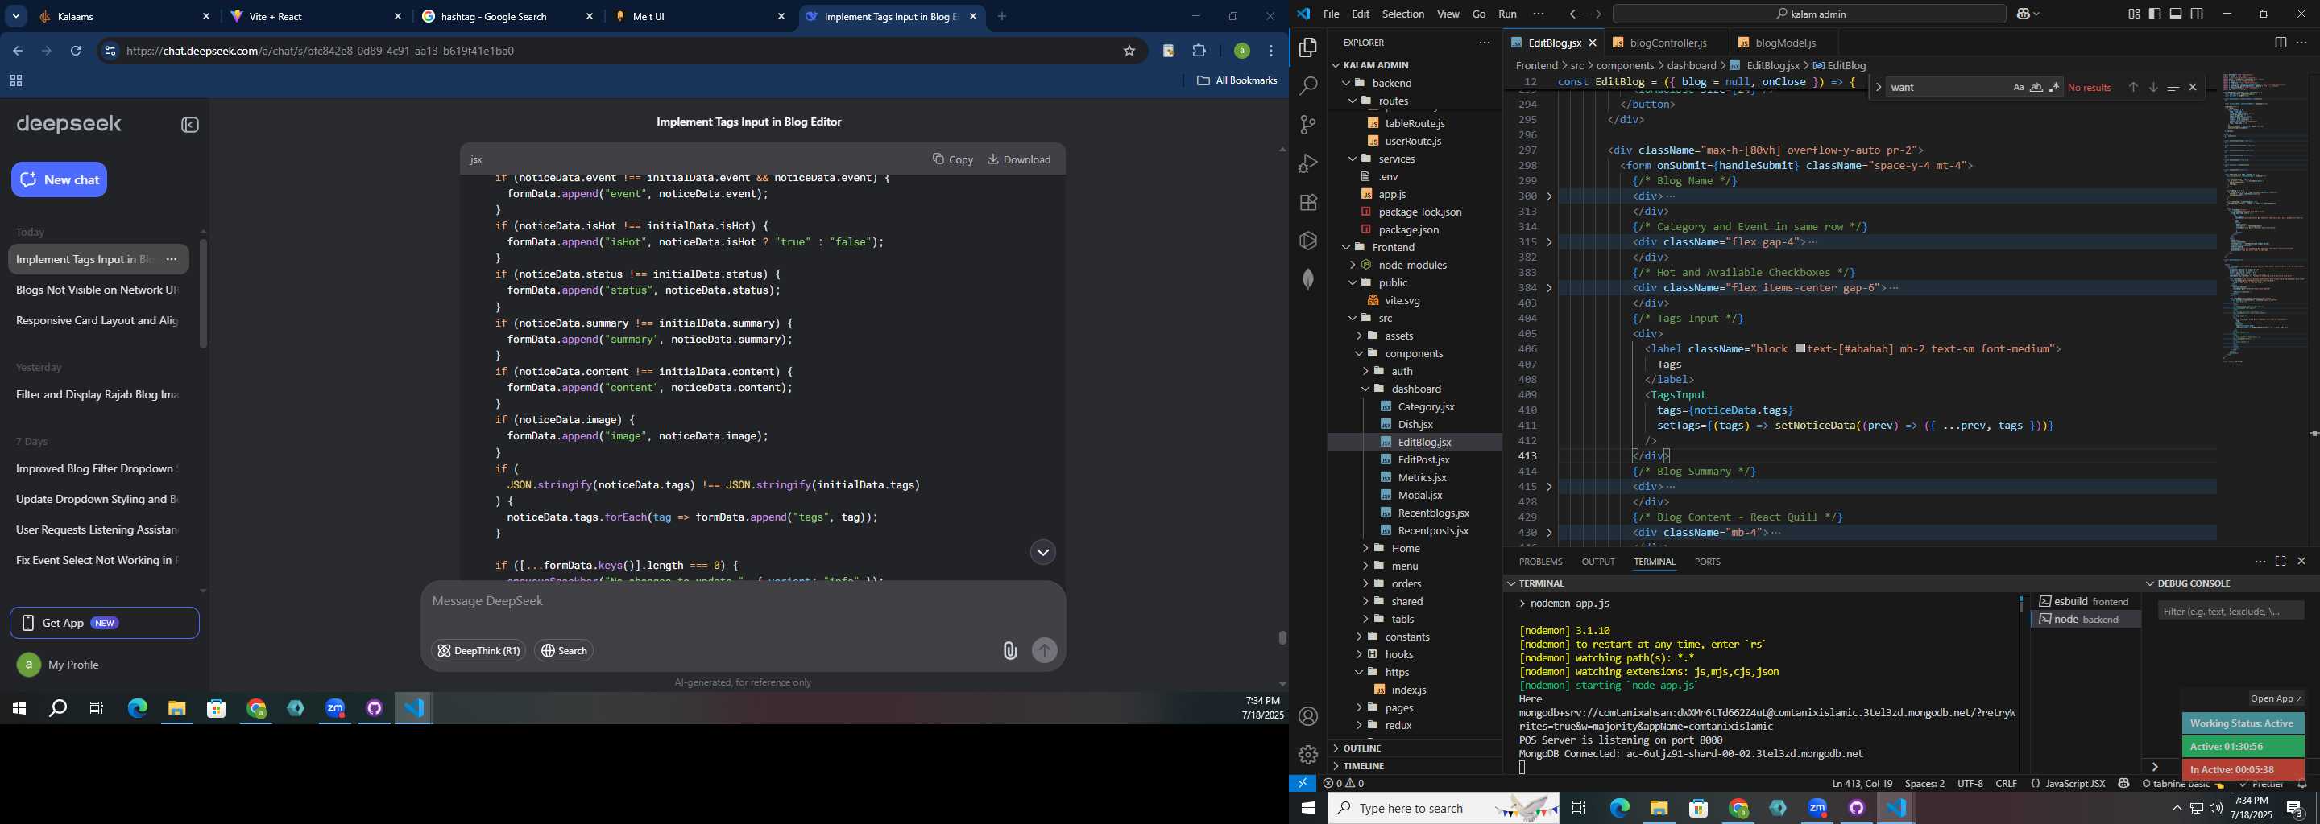Toggle Find in Selection option
Viewport: 2320px width, 824px height.
2173,87
